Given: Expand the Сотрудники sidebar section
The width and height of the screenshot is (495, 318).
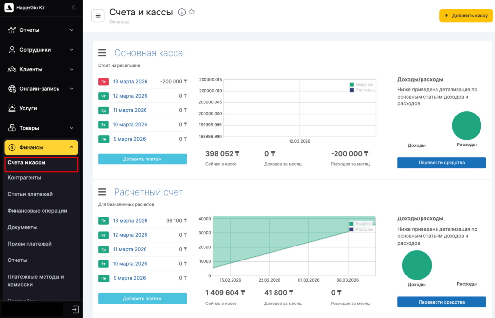Looking at the screenshot, I should click(x=41, y=50).
